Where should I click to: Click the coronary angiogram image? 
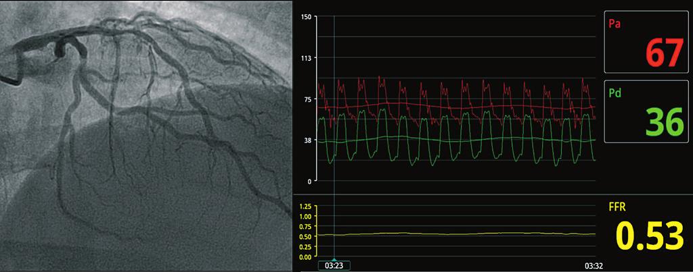pyautogui.click(x=146, y=136)
